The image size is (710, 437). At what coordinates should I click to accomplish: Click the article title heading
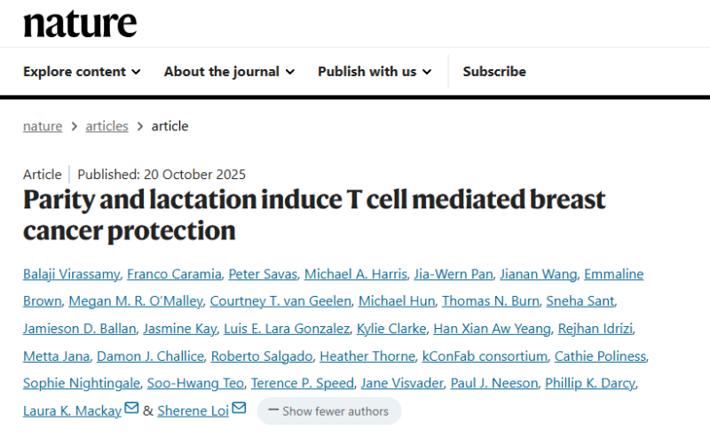(314, 215)
